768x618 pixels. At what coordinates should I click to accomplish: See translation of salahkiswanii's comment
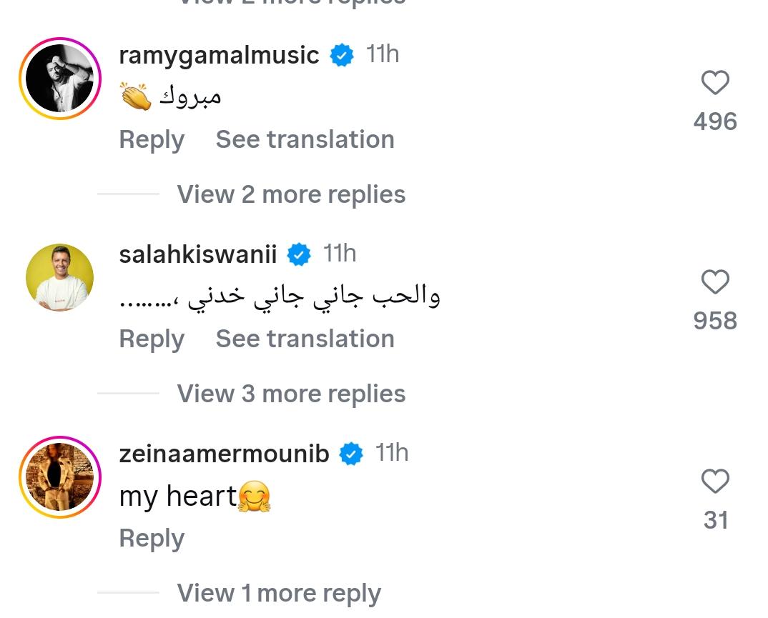point(305,339)
